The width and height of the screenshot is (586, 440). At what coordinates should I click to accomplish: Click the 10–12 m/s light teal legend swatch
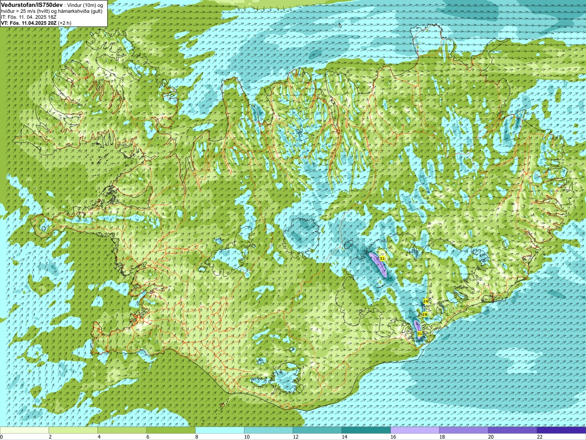point(268,430)
